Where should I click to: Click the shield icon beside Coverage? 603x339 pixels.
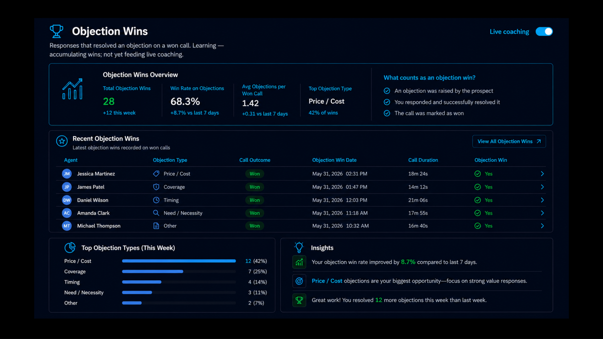[156, 187]
